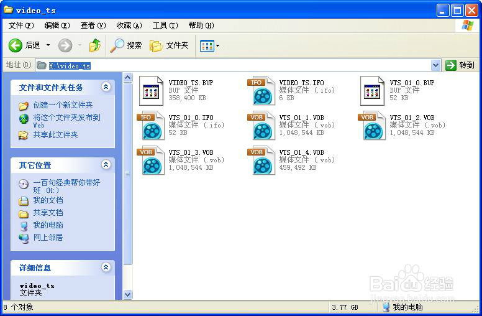This screenshot has height=316, width=482.
Task: Select the VTS_01_2.VOB file icon
Action: [372, 126]
